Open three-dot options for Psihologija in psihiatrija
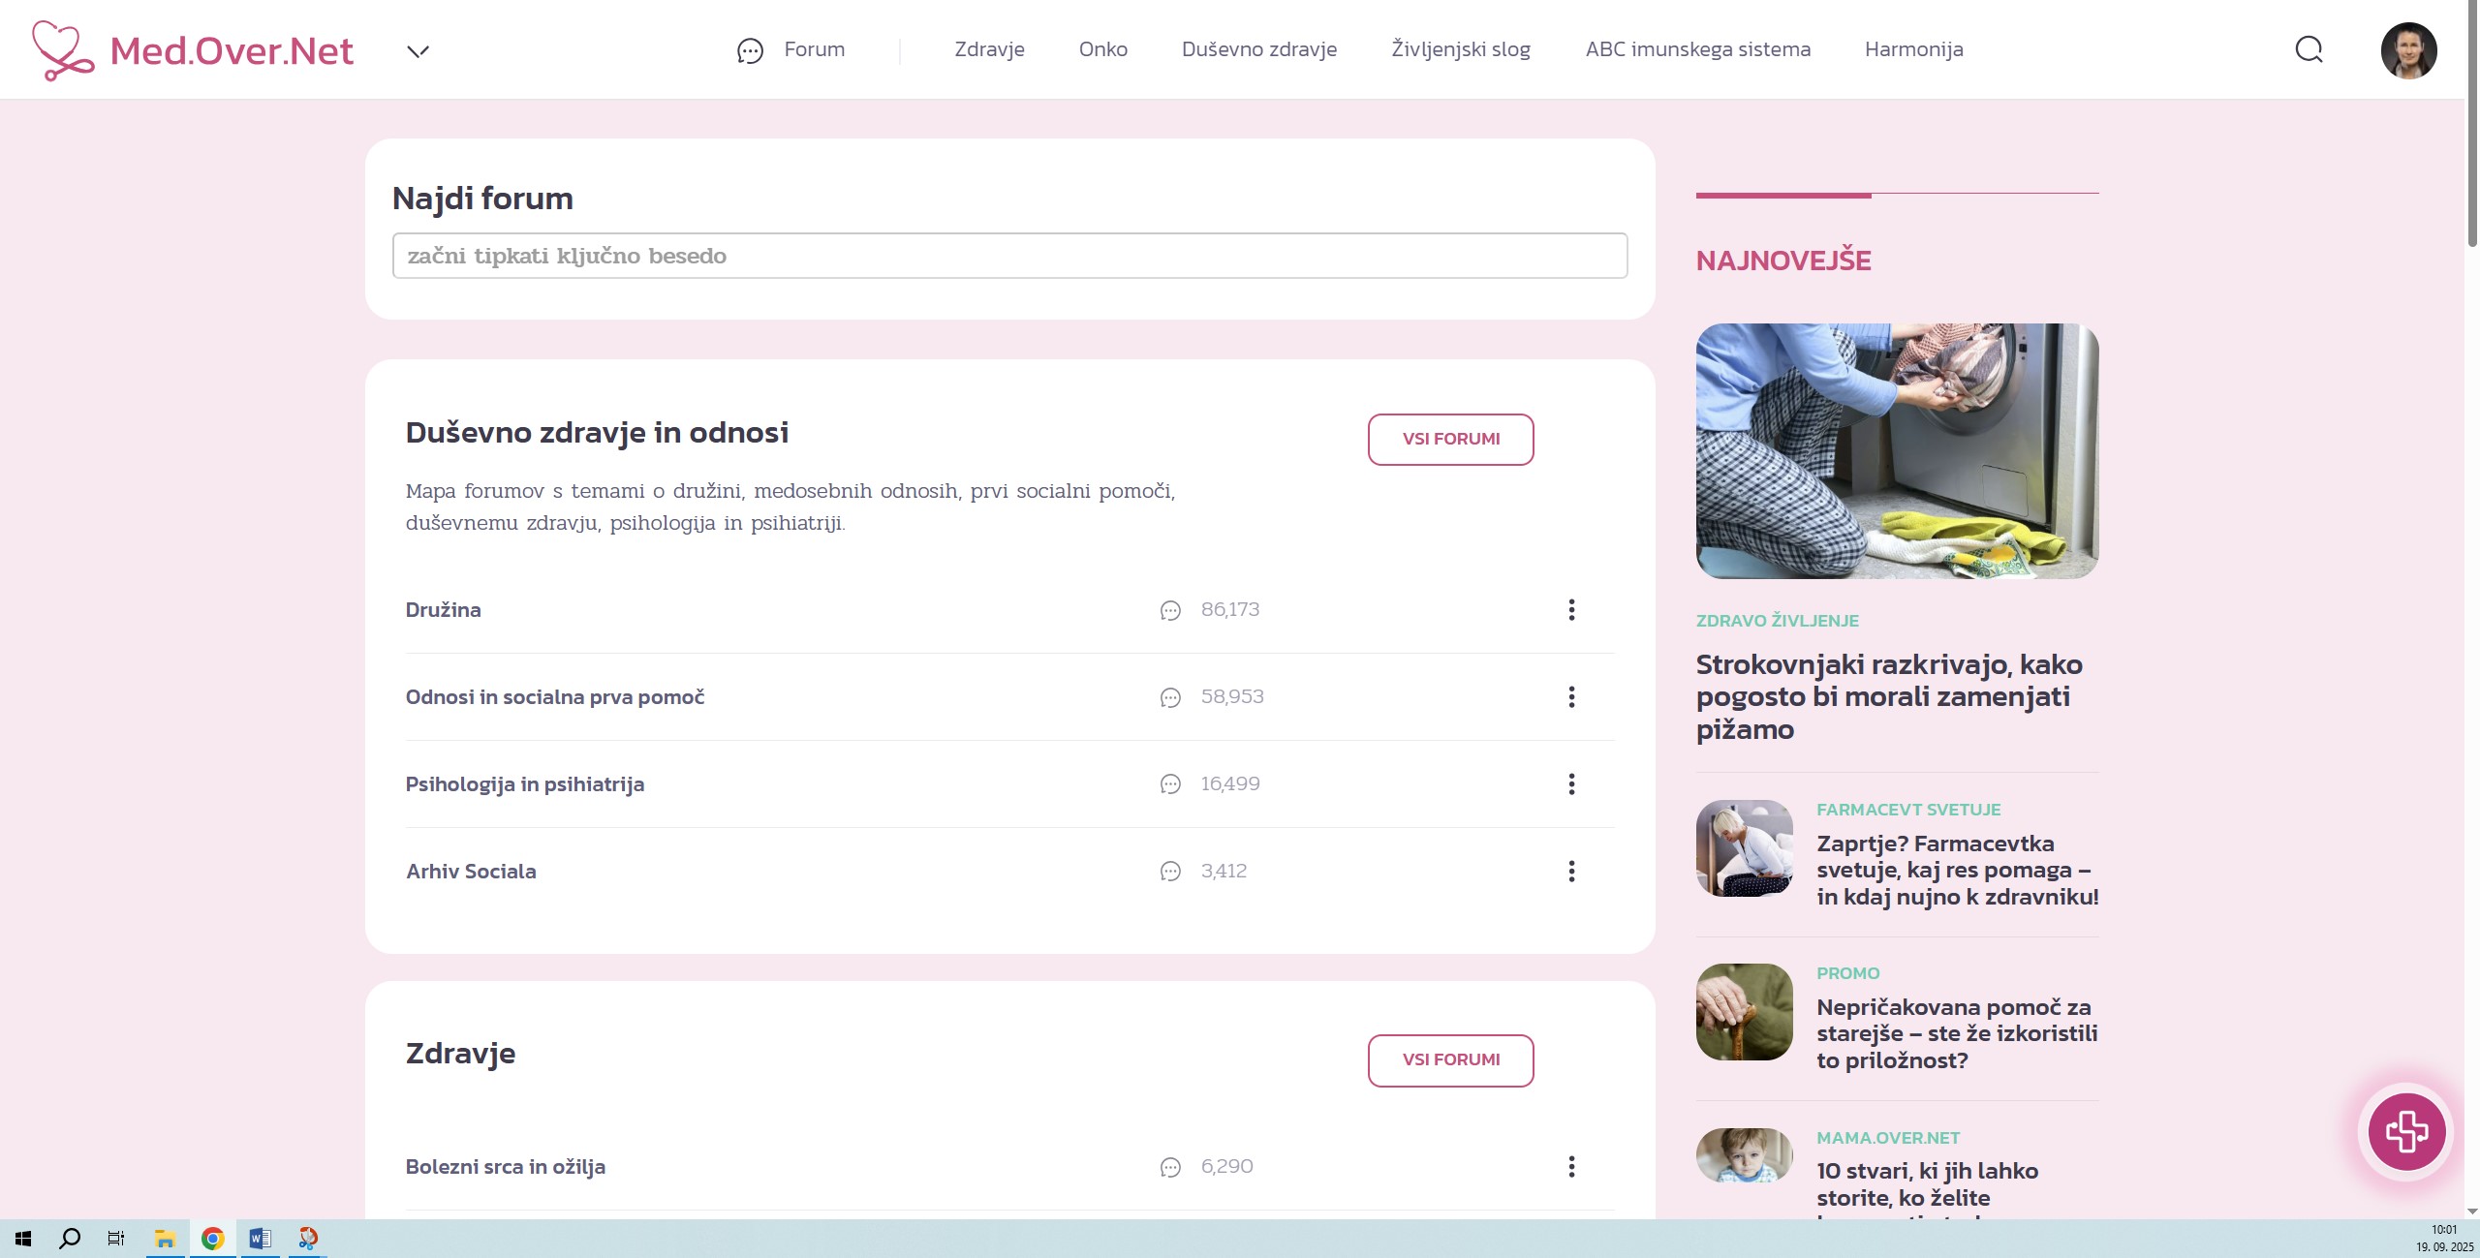The image size is (2480, 1258). [x=1571, y=783]
